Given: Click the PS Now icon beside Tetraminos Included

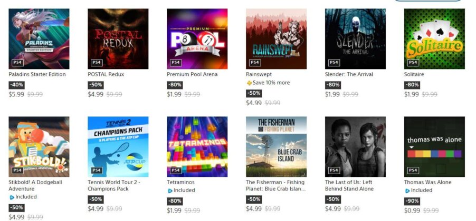Looking at the screenshot, I should (170, 190).
